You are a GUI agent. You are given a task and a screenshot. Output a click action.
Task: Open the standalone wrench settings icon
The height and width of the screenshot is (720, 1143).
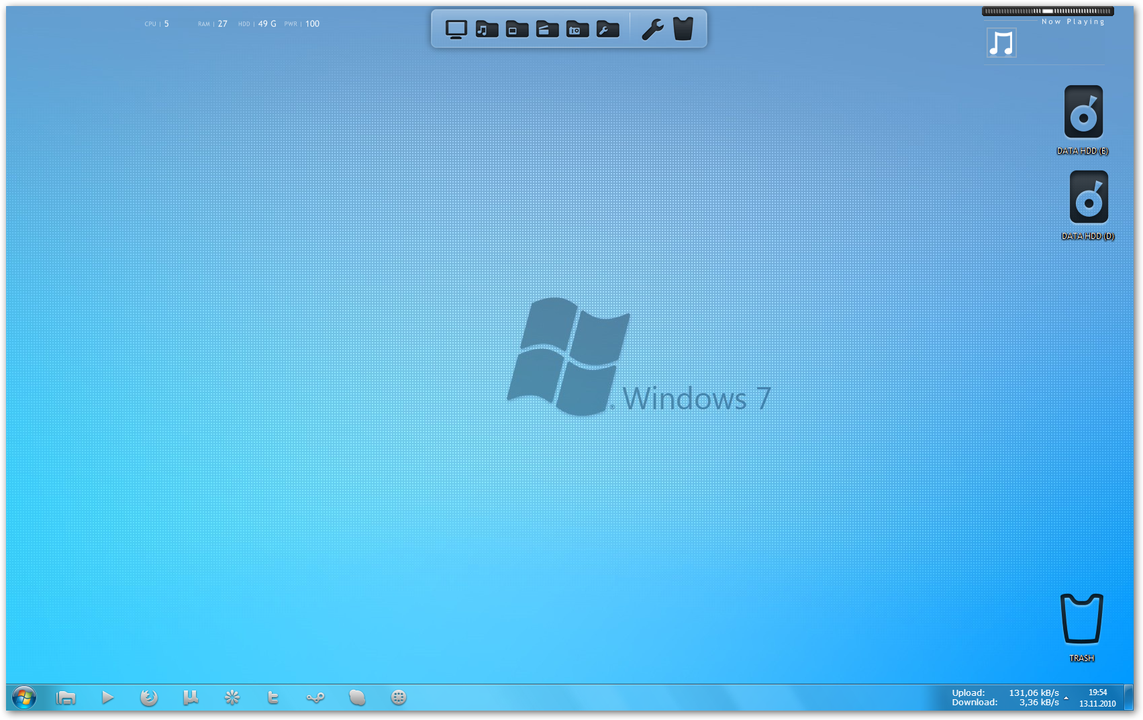pyautogui.click(x=652, y=30)
